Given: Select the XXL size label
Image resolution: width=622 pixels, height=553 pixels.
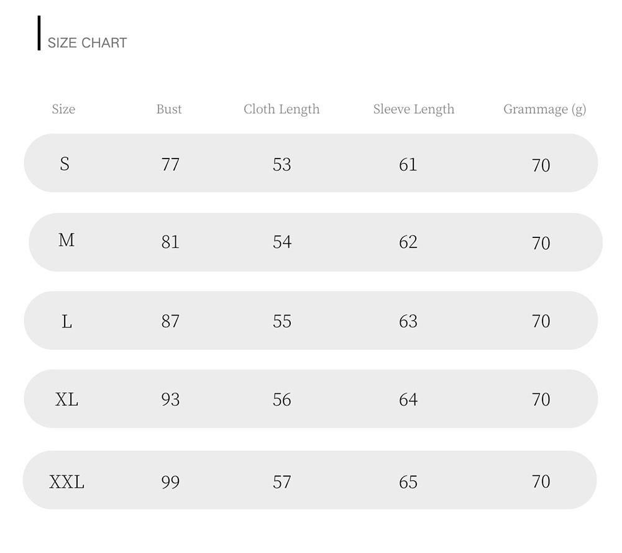Looking at the screenshot, I should [66, 482].
